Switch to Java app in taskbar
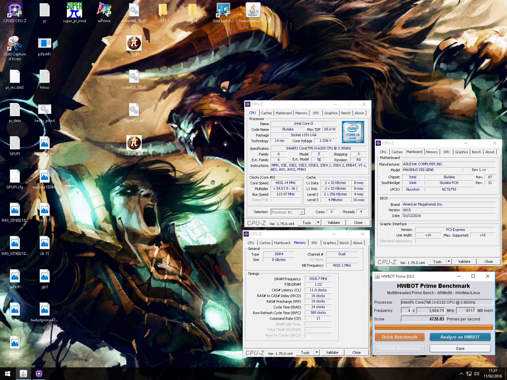 pos(23,374)
